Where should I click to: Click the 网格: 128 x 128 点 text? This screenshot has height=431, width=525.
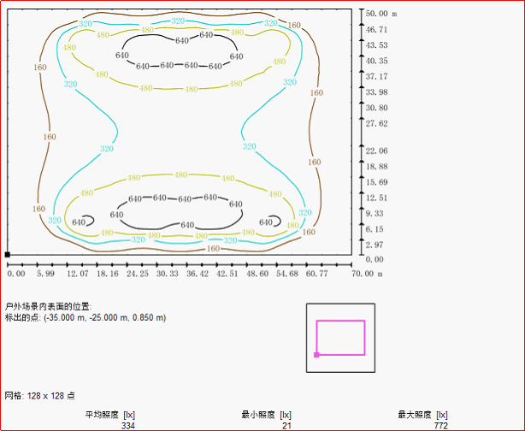coord(42,396)
